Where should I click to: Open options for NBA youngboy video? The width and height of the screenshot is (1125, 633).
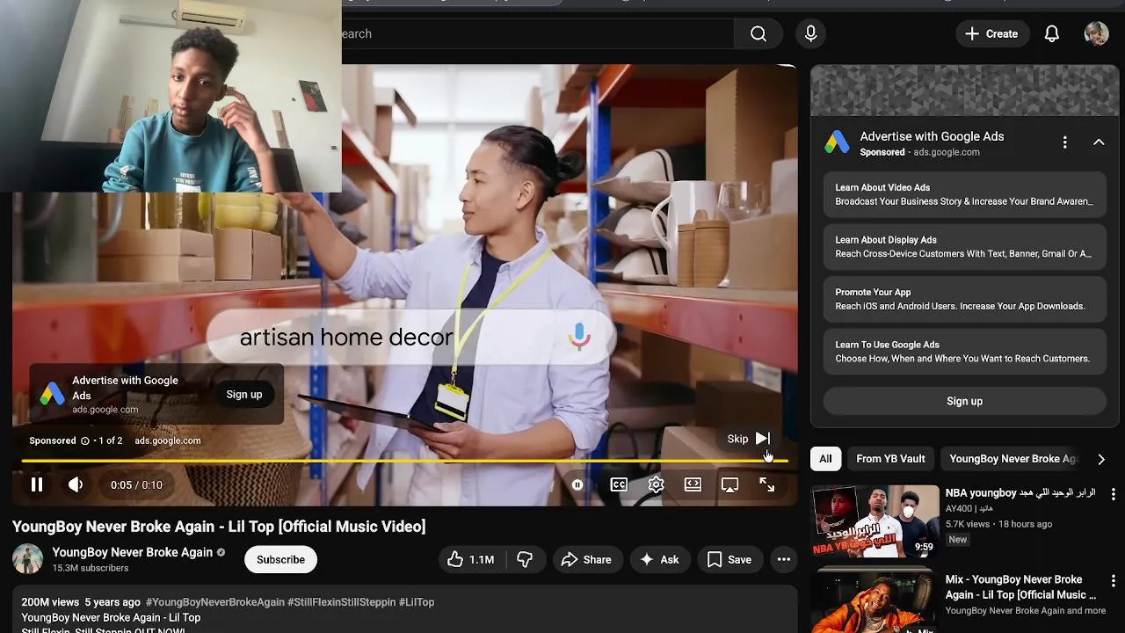pyautogui.click(x=1114, y=495)
